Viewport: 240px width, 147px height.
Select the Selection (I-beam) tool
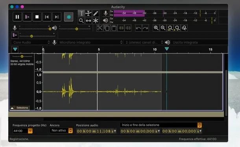click(81, 13)
